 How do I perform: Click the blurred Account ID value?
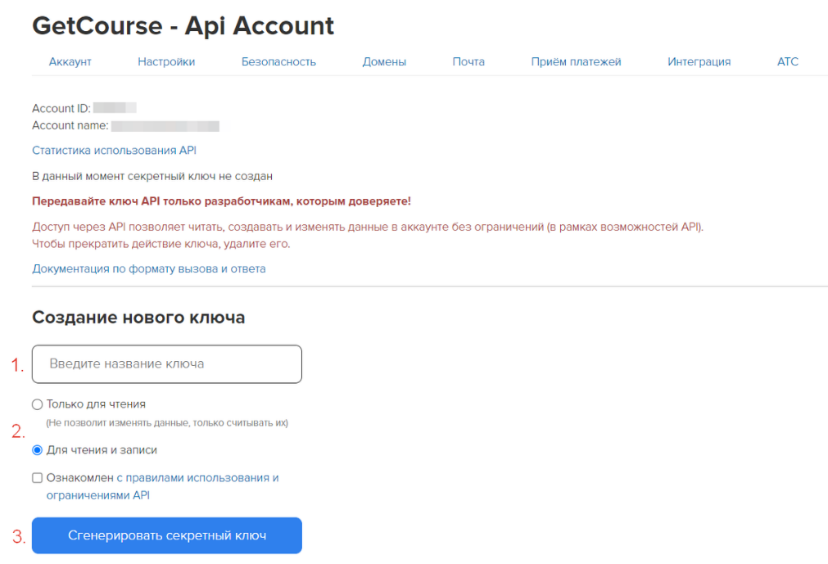click(115, 108)
